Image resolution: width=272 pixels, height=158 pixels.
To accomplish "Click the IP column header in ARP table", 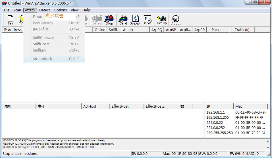I will tap(219, 106).
